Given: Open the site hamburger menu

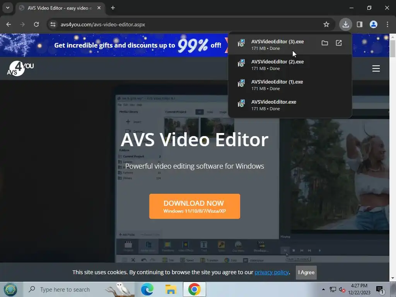Looking at the screenshot, I should (x=376, y=68).
